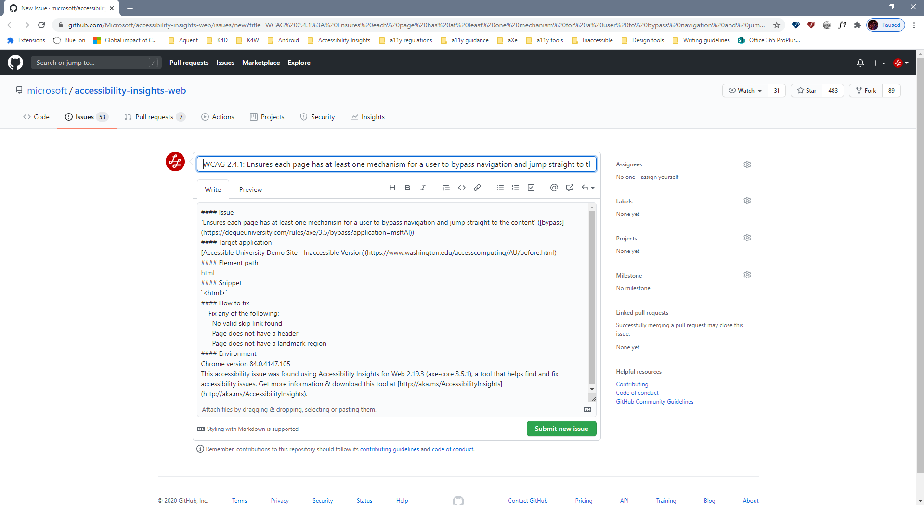Switch to the Code tab
The height and width of the screenshot is (505, 924).
[36, 117]
